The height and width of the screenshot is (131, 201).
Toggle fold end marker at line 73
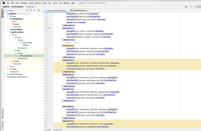[x=53, y=40]
